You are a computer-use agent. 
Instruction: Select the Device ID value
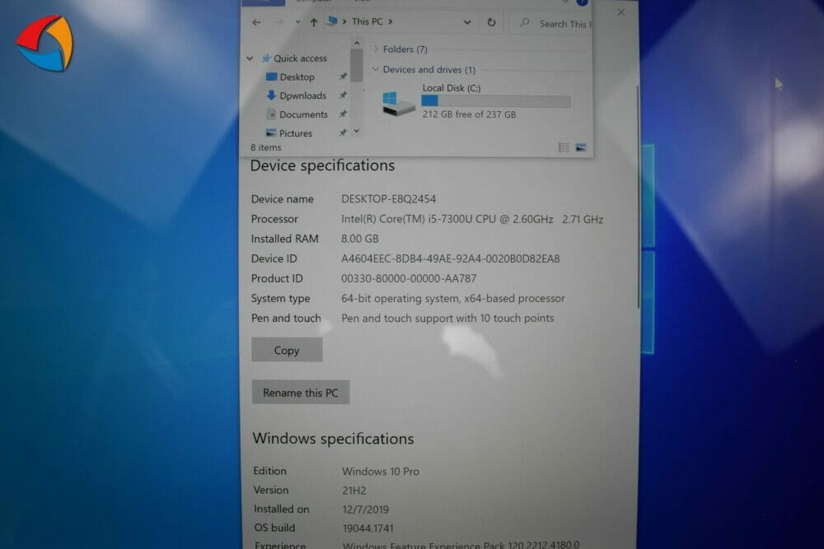click(x=451, y=258)
